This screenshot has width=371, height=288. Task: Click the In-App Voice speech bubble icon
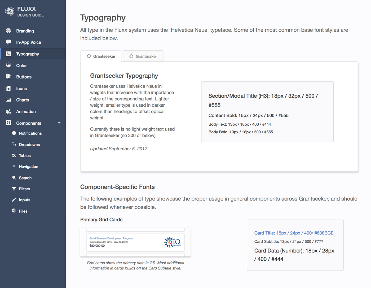click(x=8, y=42)
